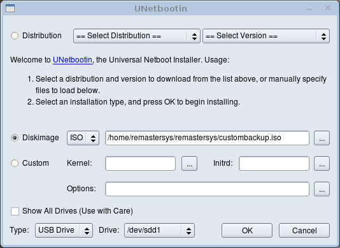Click the OK button
Viewport: 340px width, 248px height.
pos(247,230)
